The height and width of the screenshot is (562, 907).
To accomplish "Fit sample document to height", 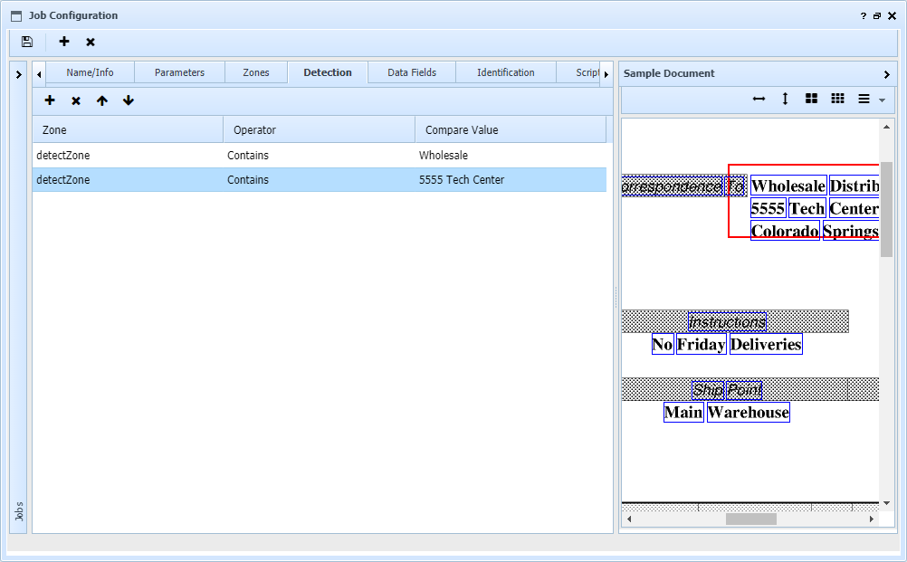I will tap(785, 99).
